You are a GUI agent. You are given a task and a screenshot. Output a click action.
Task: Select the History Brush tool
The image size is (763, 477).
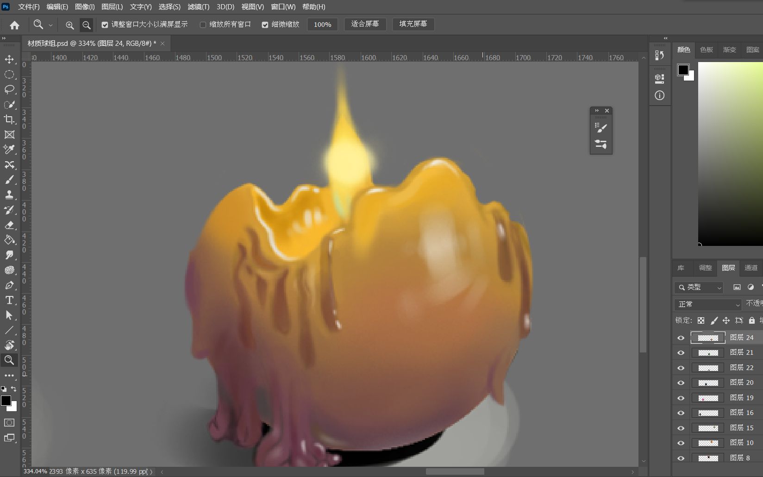9,210
